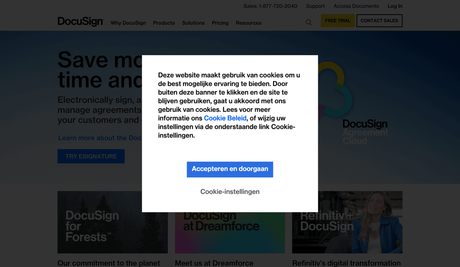Go to the Pricing page
This screenshot has width=460, height=267.
coord(220,23)
